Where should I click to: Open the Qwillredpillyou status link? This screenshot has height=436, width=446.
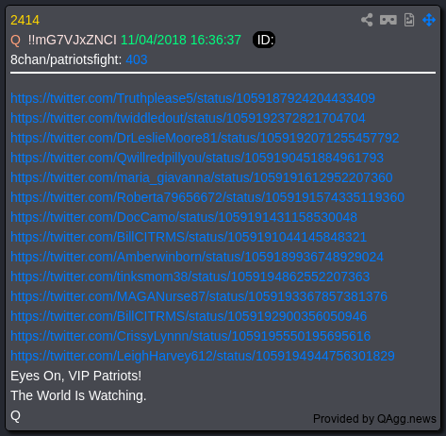(197, 158)
